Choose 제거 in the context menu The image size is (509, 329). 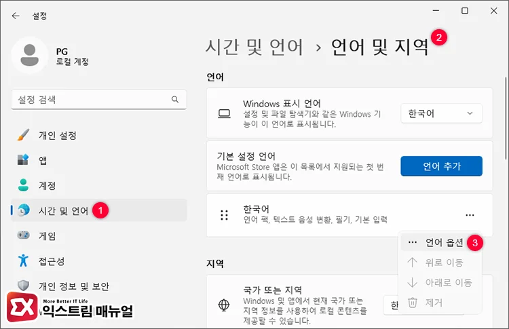tap(440, 303)
